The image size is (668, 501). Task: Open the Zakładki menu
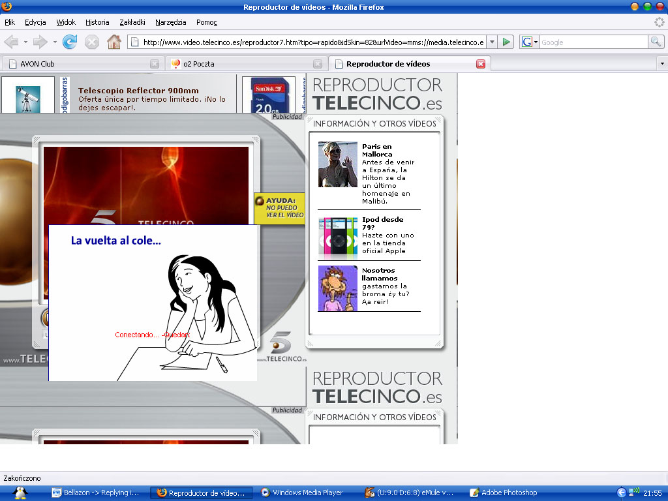[132, 22]
